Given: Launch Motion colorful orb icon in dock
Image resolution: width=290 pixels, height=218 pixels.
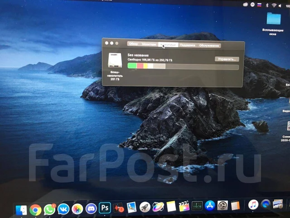Looking at the screenshot, I should tap(158, 207).
